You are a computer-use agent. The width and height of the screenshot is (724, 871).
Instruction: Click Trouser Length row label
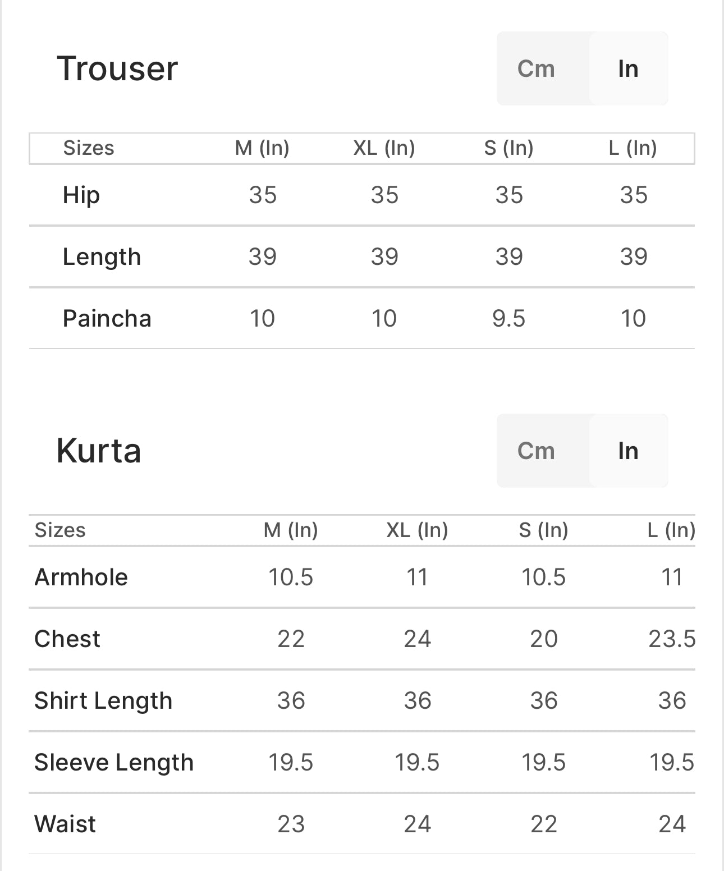[102, 257]
